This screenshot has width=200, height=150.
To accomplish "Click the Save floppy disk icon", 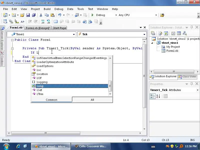I will coord(28,15).
